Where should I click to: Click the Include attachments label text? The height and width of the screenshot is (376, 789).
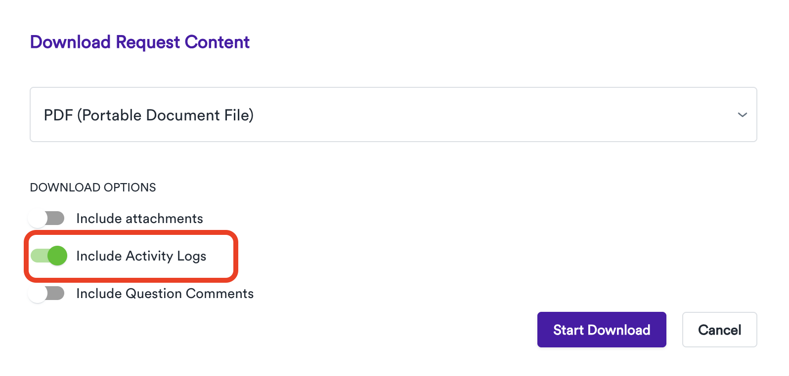[139, 218]
